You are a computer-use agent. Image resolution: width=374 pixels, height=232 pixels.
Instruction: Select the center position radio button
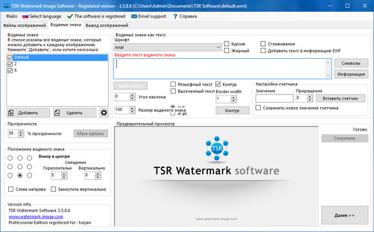tap(20, 167)
